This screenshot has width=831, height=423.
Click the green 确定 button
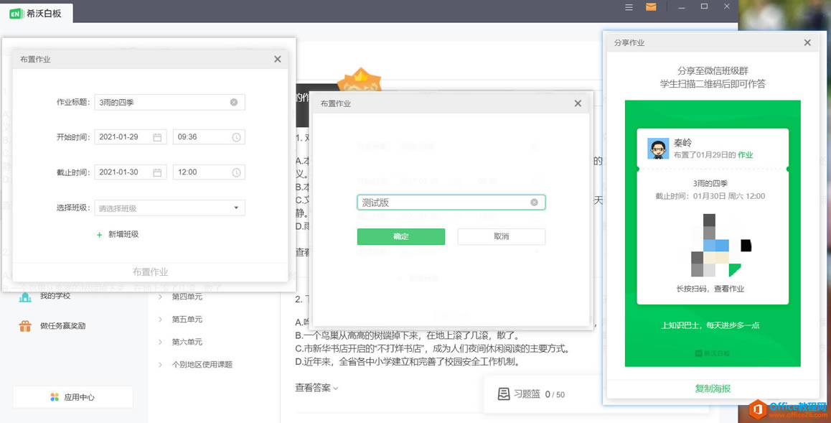click(x=401, y=236)
